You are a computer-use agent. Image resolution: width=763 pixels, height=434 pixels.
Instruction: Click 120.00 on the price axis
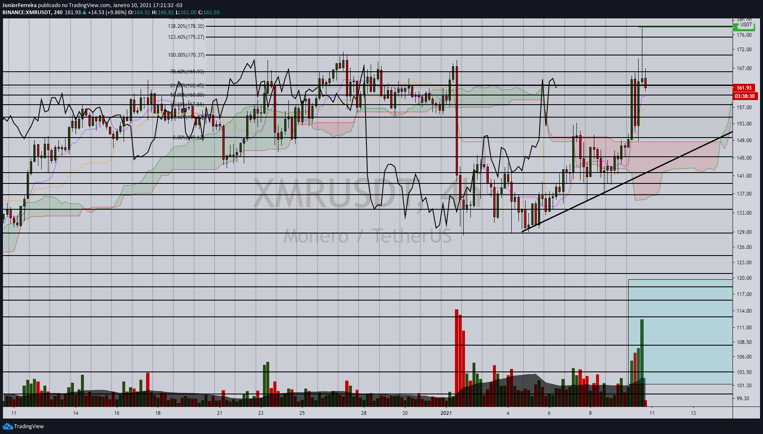[744, 278]
